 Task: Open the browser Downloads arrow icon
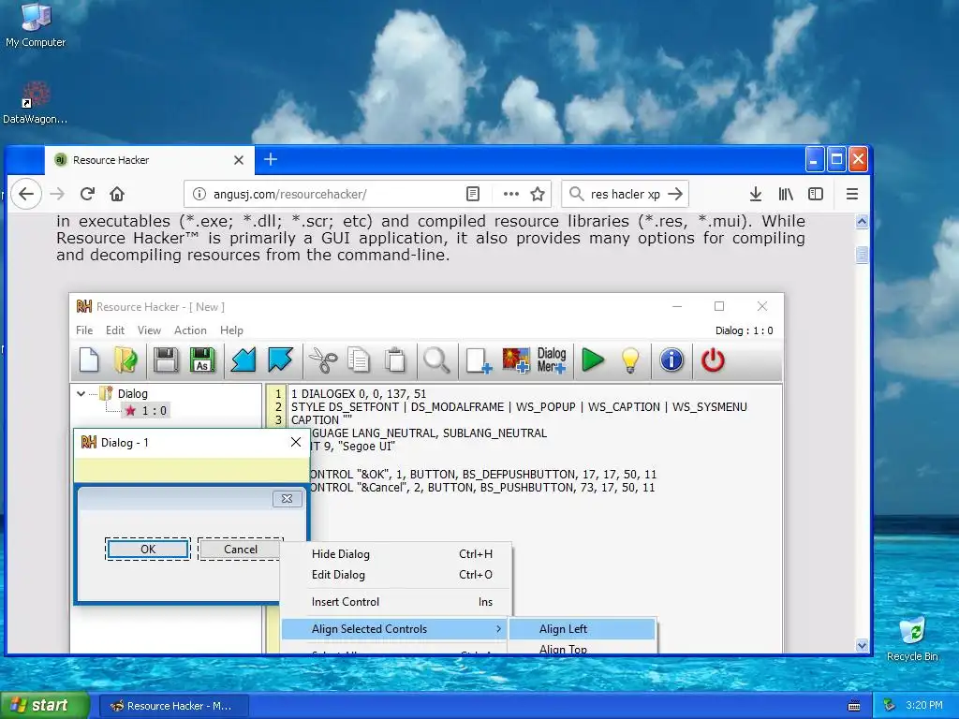[x=756, y=194]
